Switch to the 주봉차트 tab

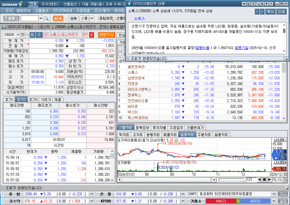coord(204,135)
